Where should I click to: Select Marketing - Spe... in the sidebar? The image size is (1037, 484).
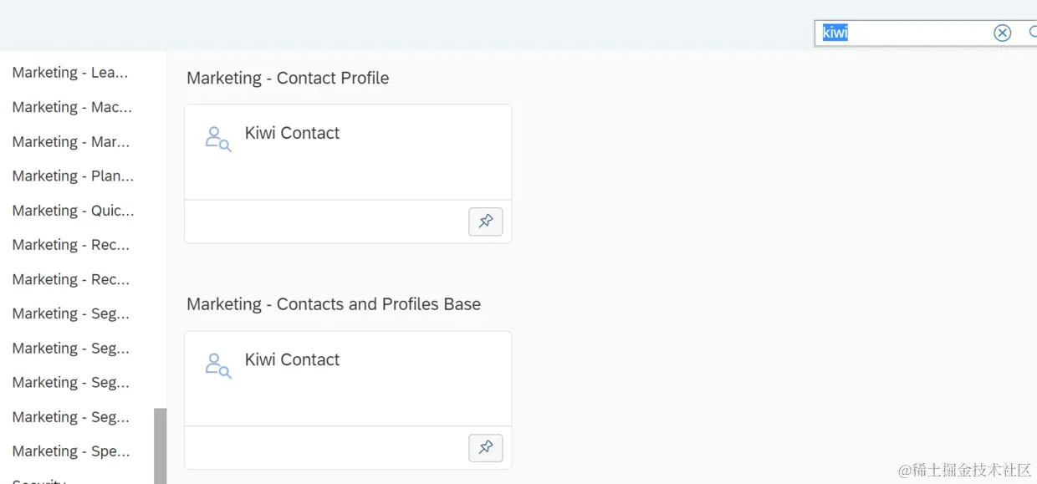tap(71, 451)
